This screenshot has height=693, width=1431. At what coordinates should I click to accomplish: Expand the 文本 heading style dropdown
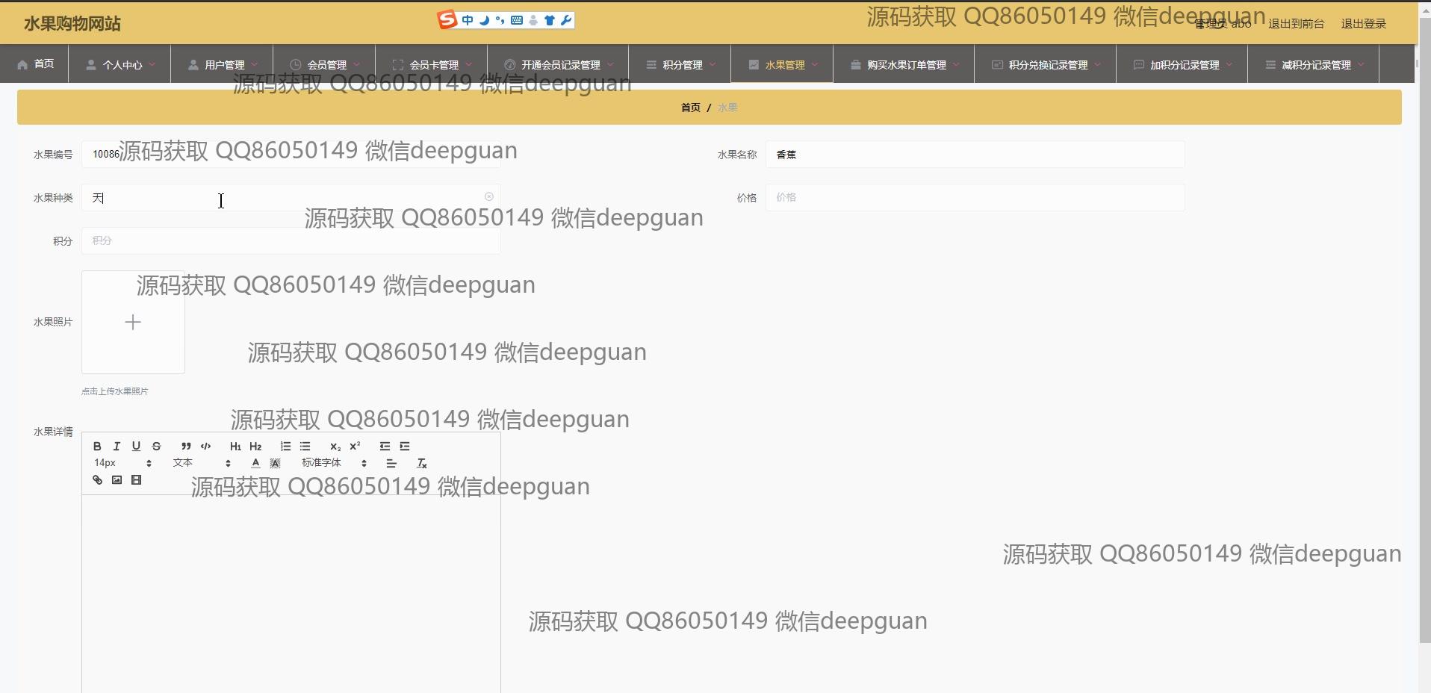coord(202,463)
